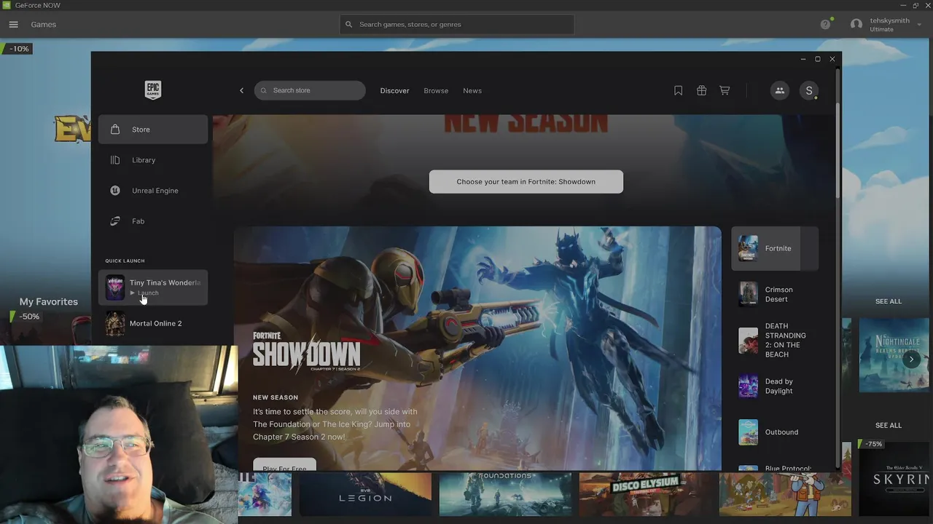Select Crimson Desert in the featured list
The width and height of the screenshot is (933, 524).
pyautogui.click(x=775, y=294)
